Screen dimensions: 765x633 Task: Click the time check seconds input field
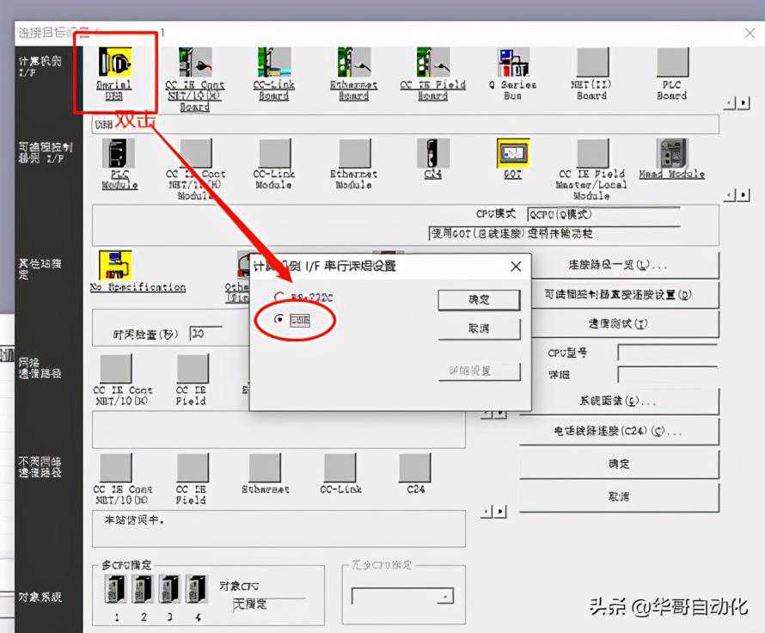click(x=205, y=333)
